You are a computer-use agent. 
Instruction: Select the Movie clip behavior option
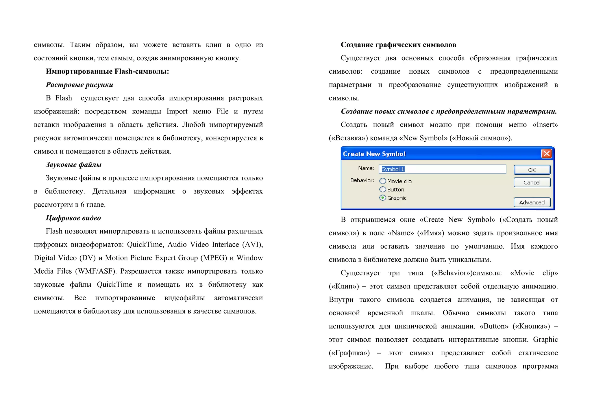pos(383,181)
